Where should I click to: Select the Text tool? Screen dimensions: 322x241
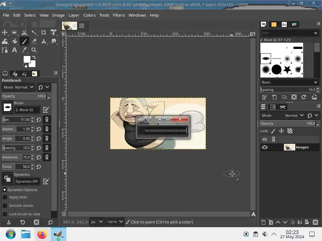(x=14, y=50)
